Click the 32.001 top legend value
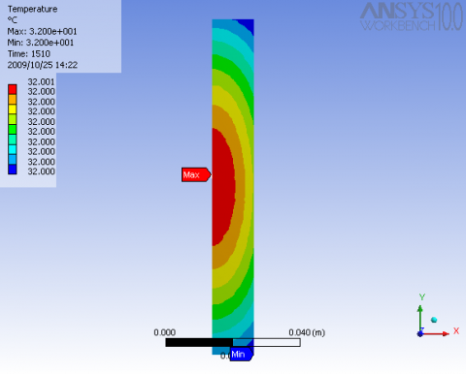Screen dimensions: 466x374 coord(41,81)
